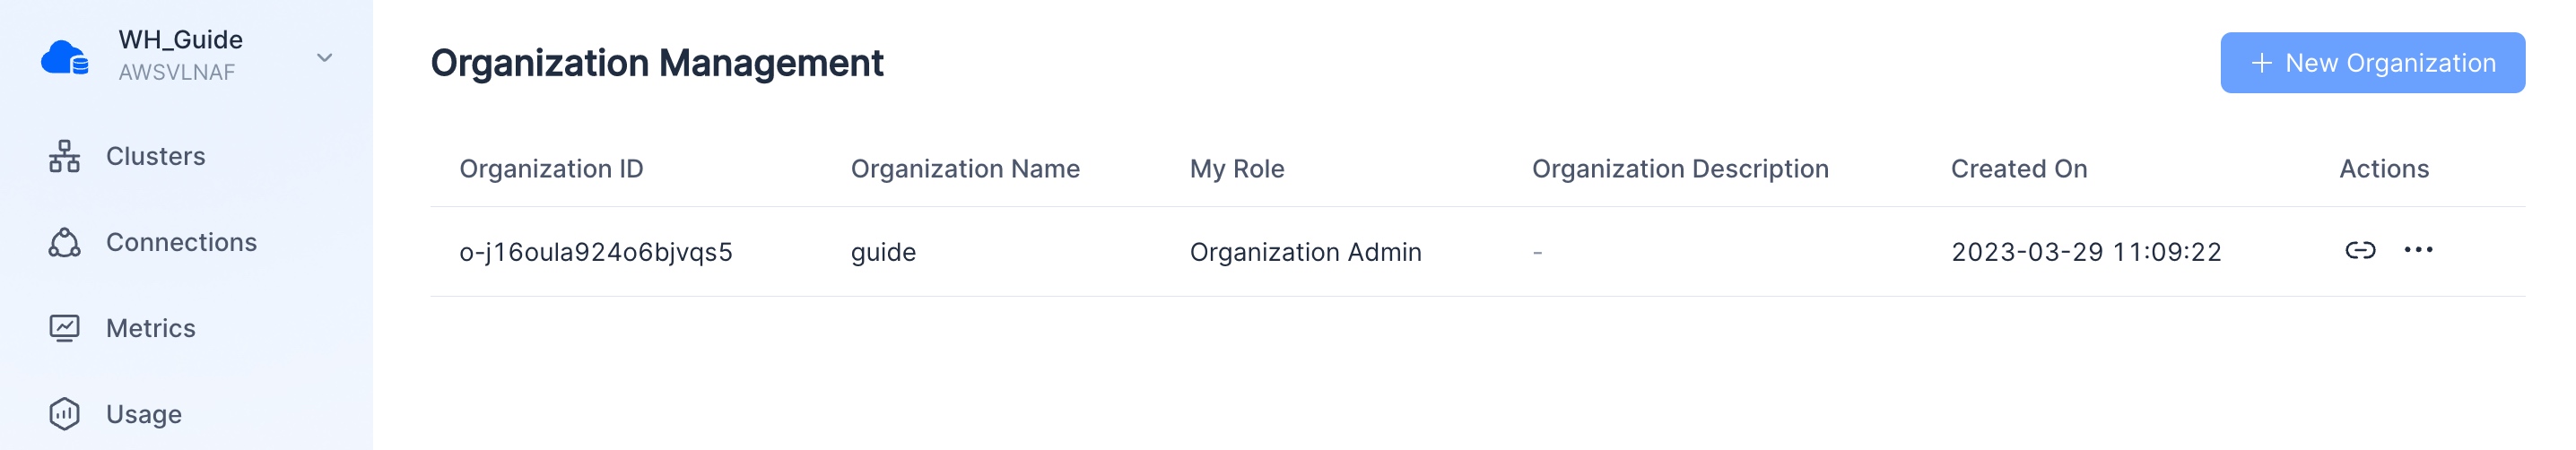Click the Metrics chart monitor icon
2576x450 pixels.
tap(64, 328)
